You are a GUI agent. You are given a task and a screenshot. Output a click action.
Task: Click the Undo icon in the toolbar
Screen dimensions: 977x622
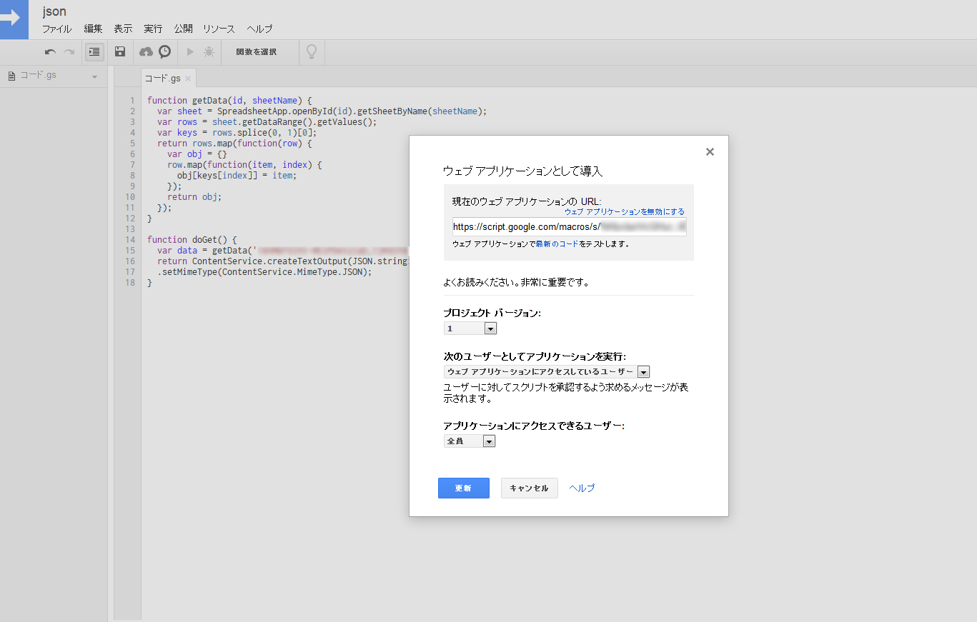(x=49, y=51)
